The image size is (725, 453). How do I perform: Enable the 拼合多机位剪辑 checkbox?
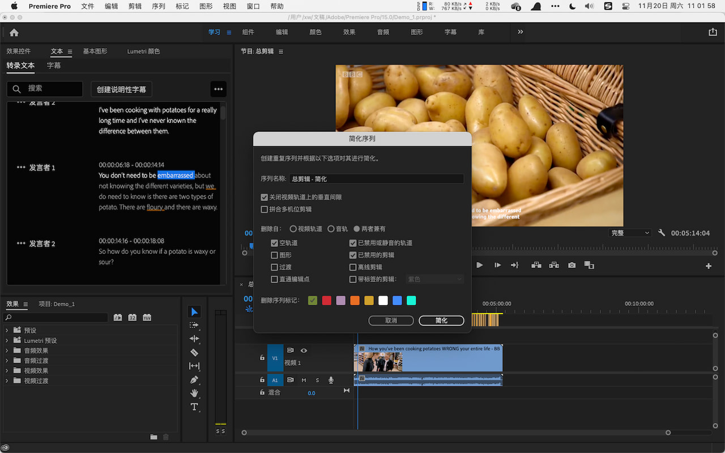264,209
